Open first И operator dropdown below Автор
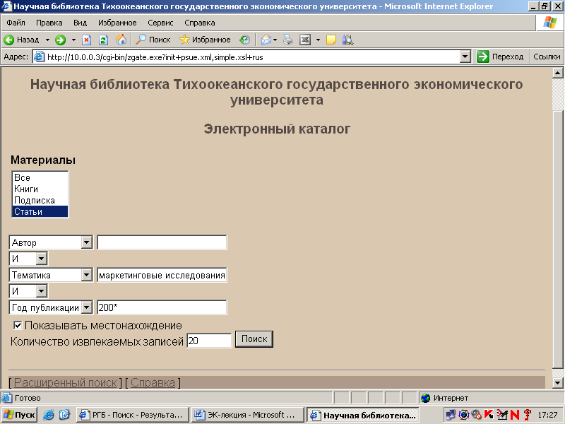565x424 pixels. (42, 259)
